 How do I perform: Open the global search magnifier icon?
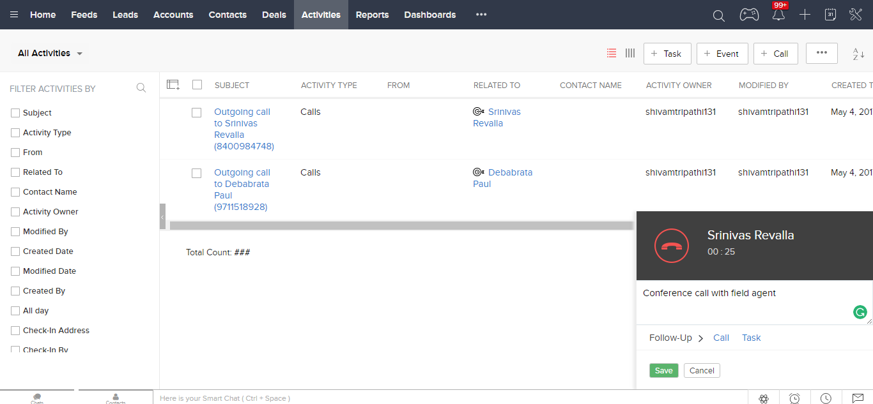(x=719, y=15)
